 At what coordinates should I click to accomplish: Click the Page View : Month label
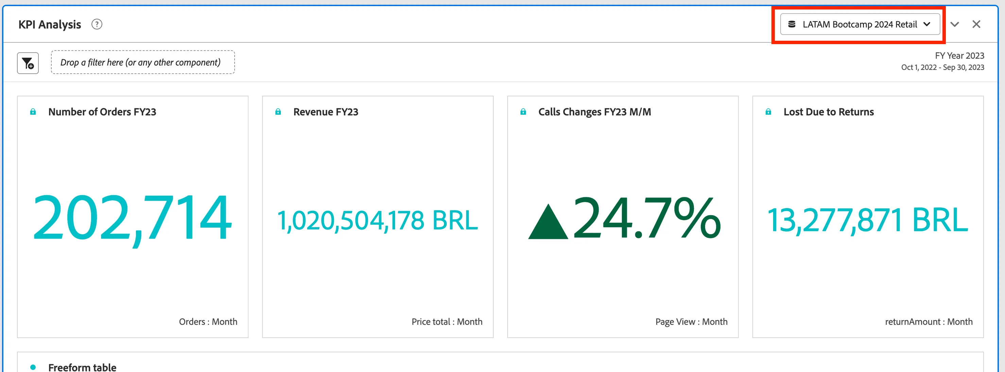[691, 322]
